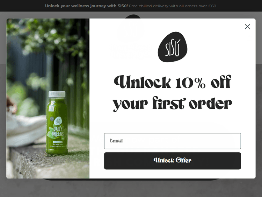Click 'Unlock your wellness journey with SiSú!' banner text
Screen dimensions: 262x197
point(86,6)
